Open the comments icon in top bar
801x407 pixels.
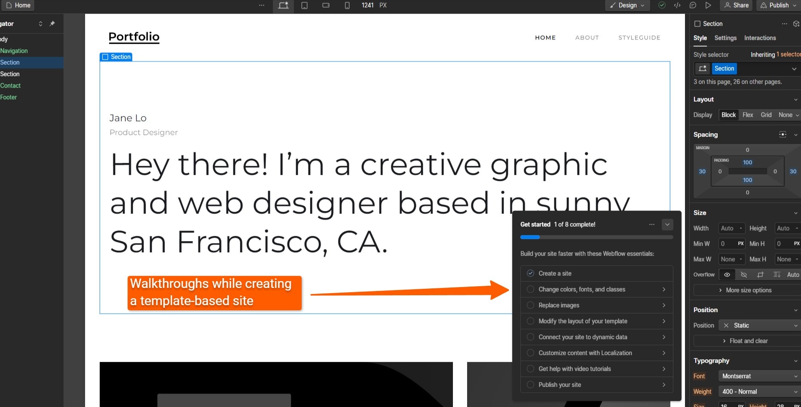pos(693,5)
